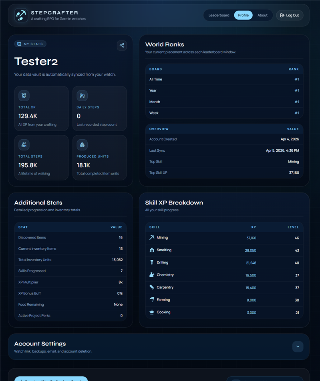Click the Chemistry flask icon
Screen dimensions: 320x381
[152, 275]
